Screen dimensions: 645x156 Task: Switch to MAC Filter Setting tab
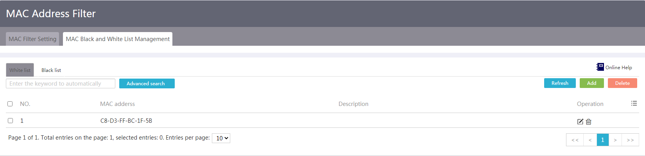point(32,39)
